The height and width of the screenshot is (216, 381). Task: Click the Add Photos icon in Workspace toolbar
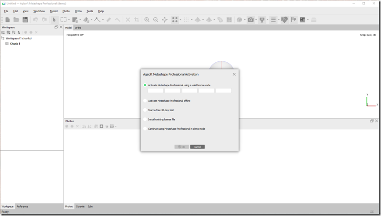pos(8,32)
